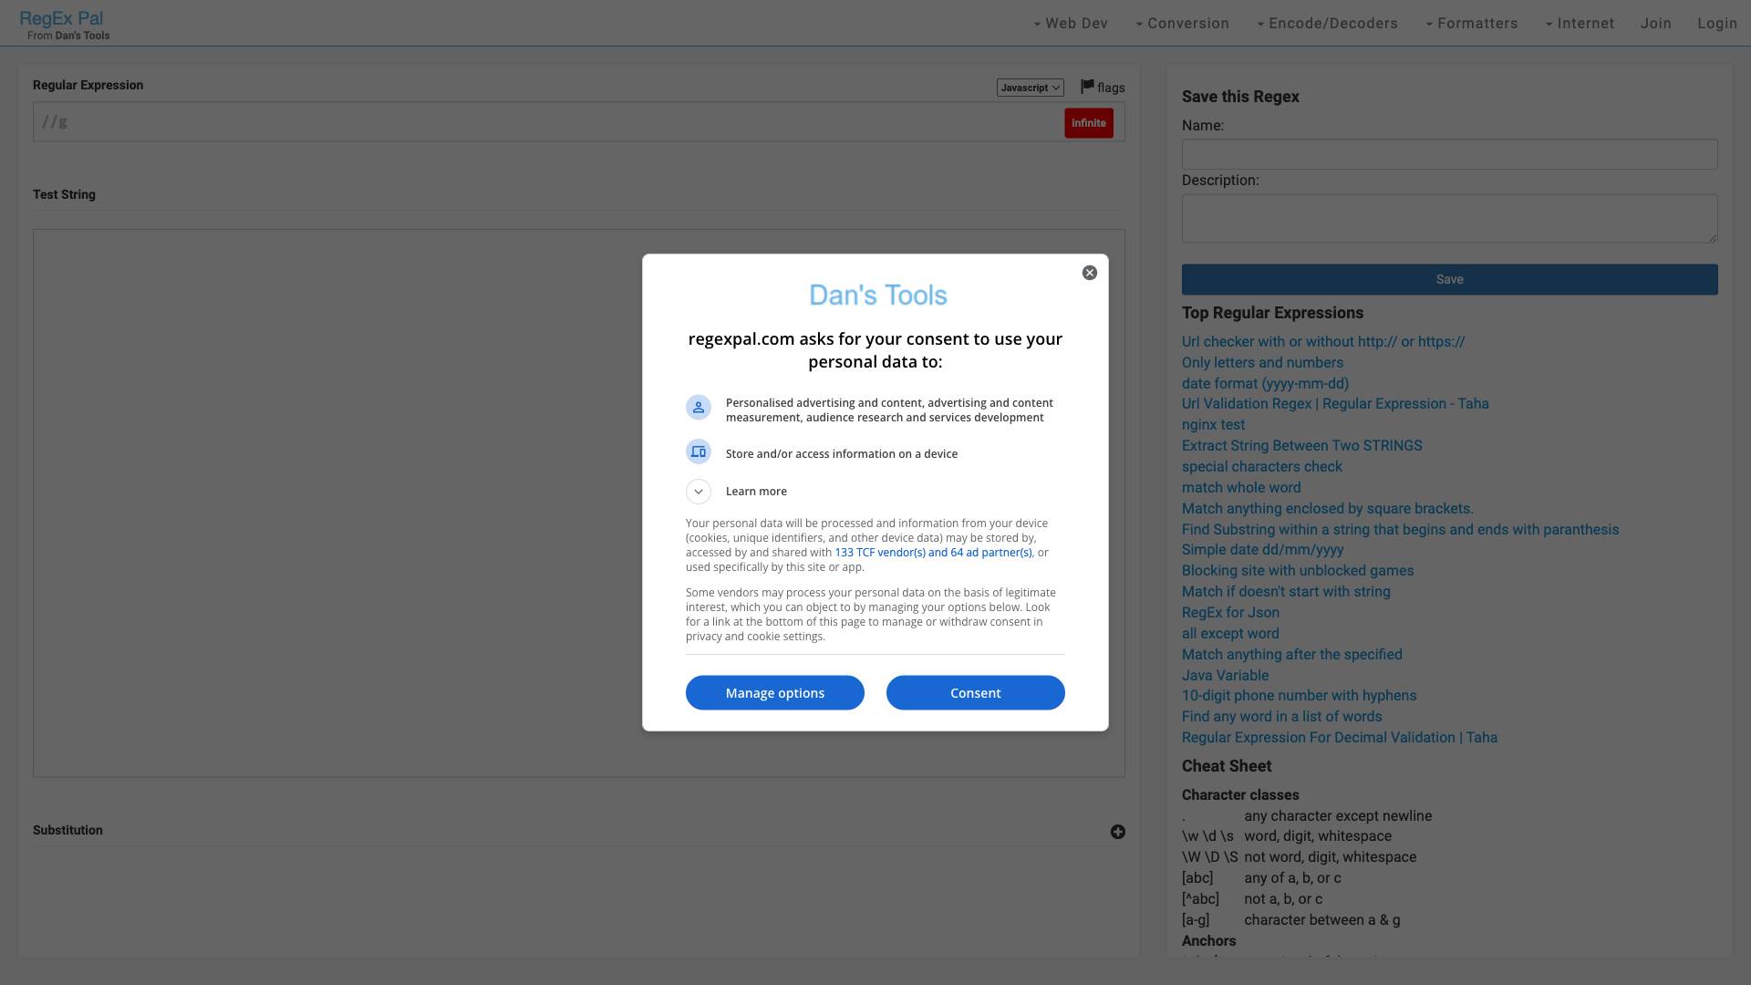Open the Conversion menu

click(x=1183, y=24)
